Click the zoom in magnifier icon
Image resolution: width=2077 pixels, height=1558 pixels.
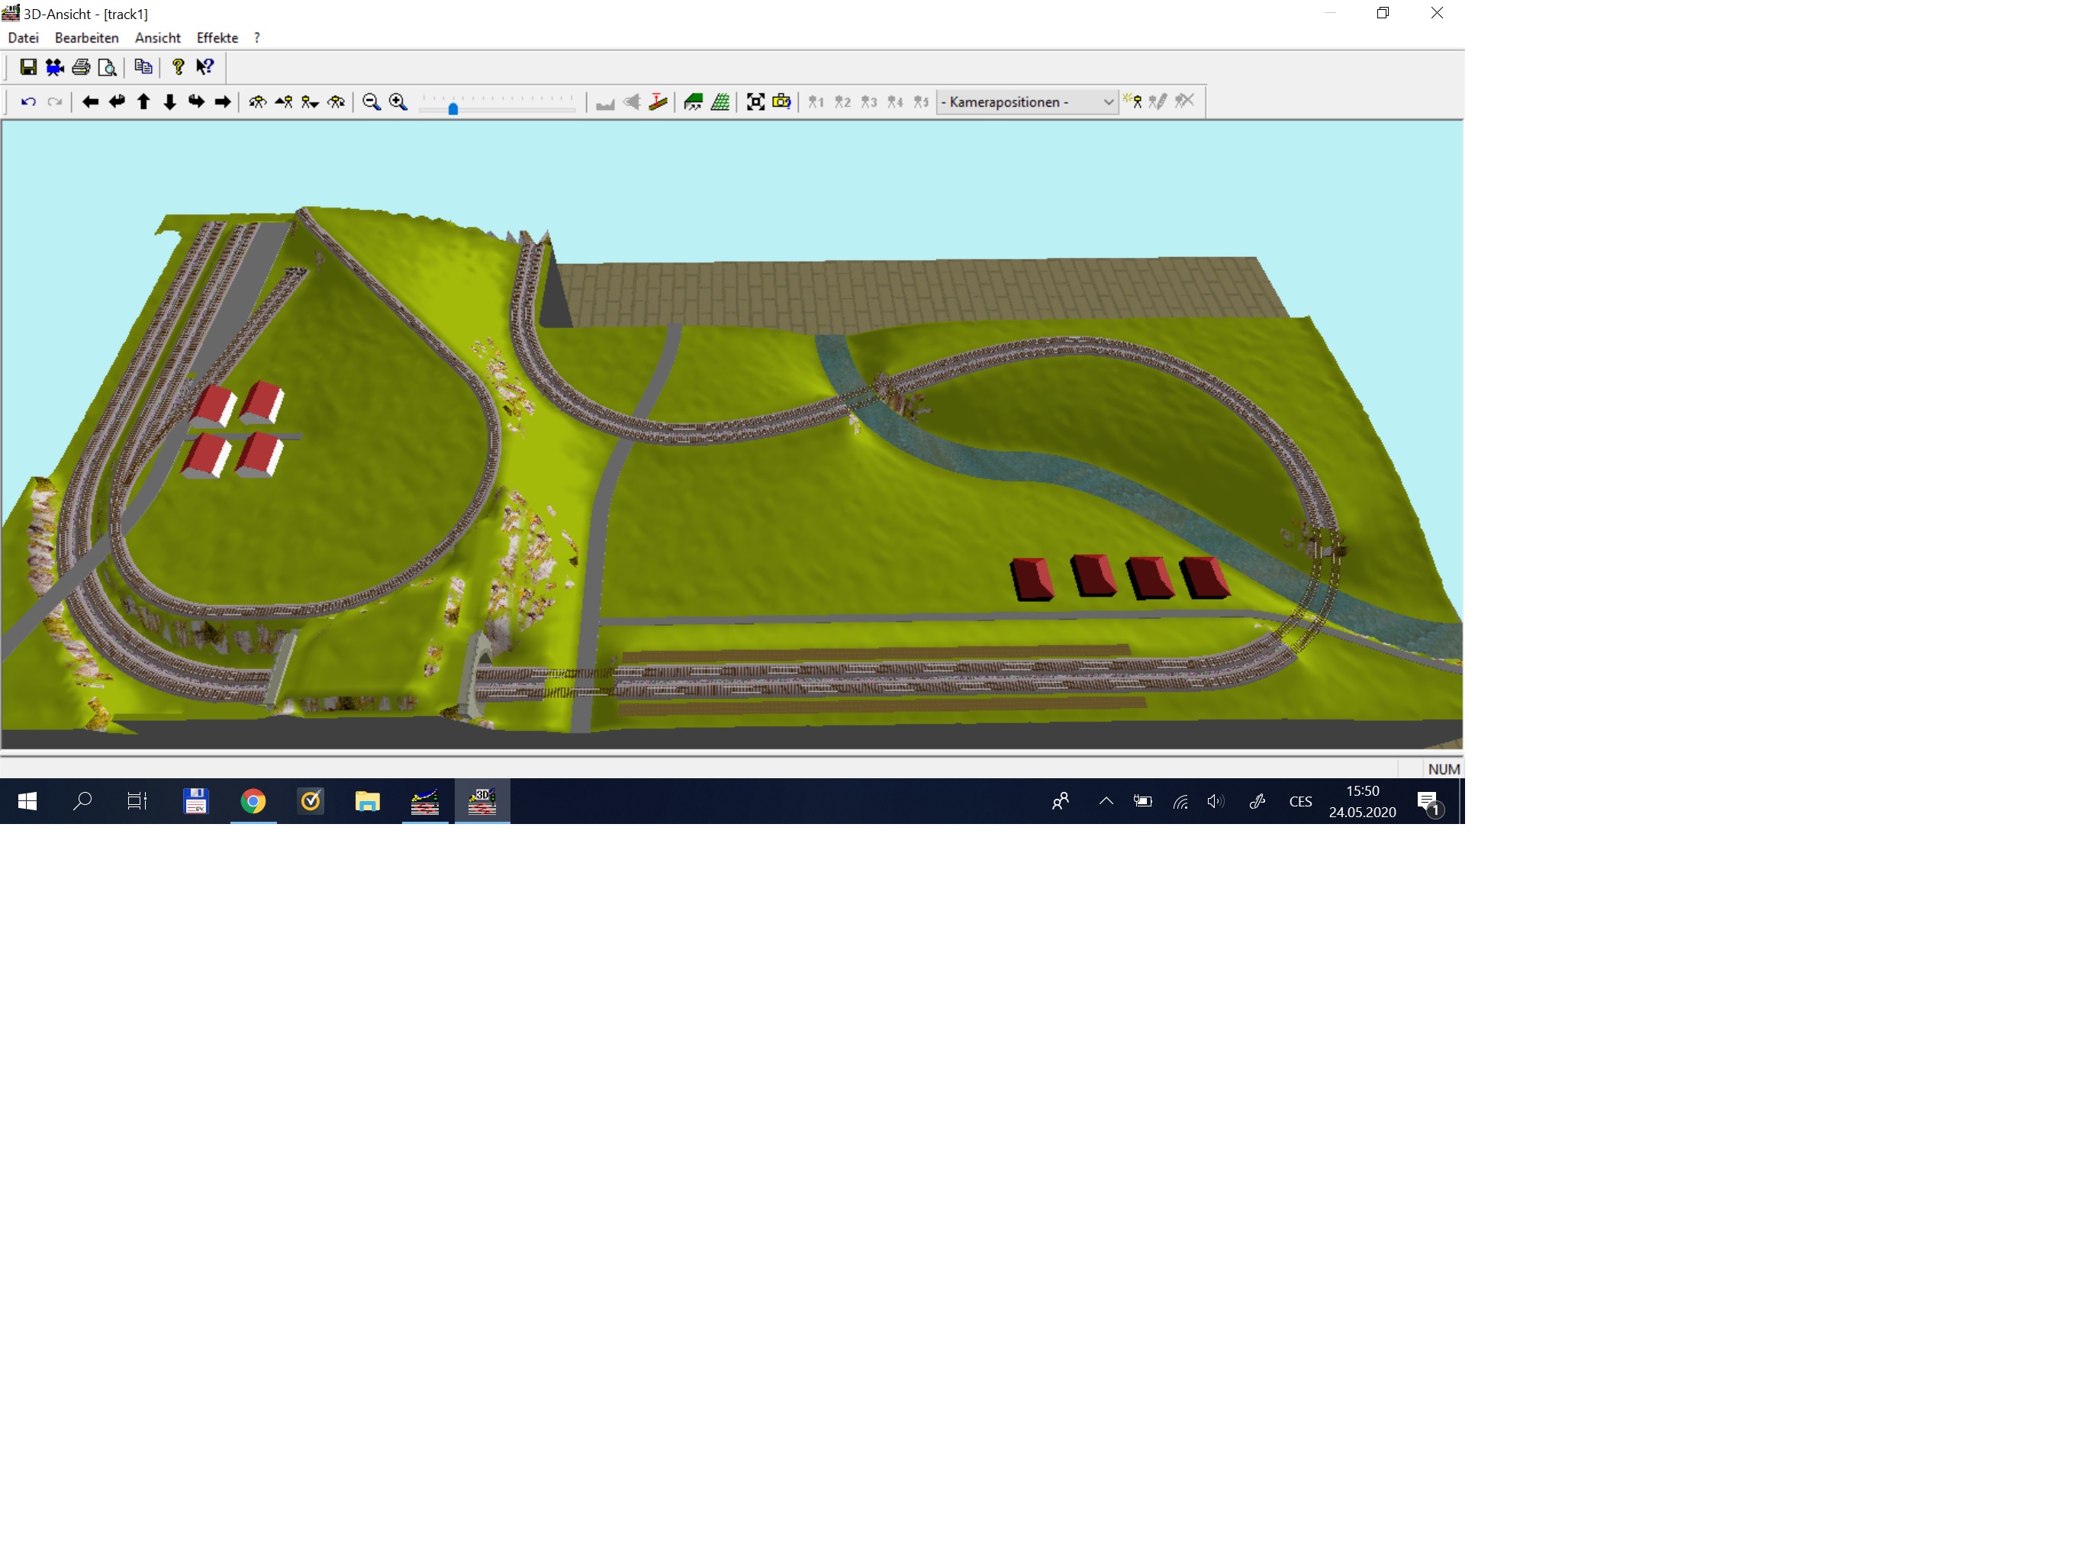point(398,101)
